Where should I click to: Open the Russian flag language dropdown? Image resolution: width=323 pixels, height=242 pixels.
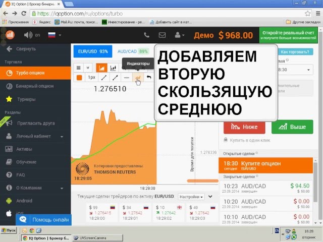pos(53,35)
